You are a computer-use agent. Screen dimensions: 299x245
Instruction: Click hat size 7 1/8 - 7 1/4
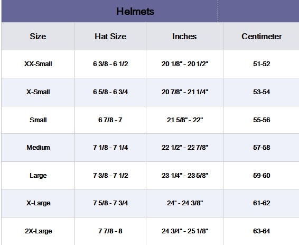point(110,148)
